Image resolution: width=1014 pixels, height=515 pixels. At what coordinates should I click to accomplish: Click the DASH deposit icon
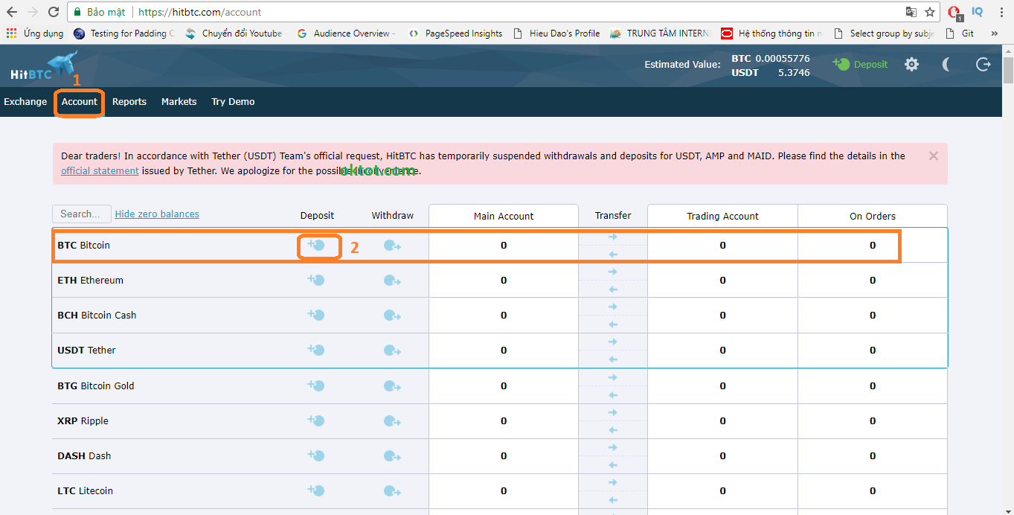point(317,456)
